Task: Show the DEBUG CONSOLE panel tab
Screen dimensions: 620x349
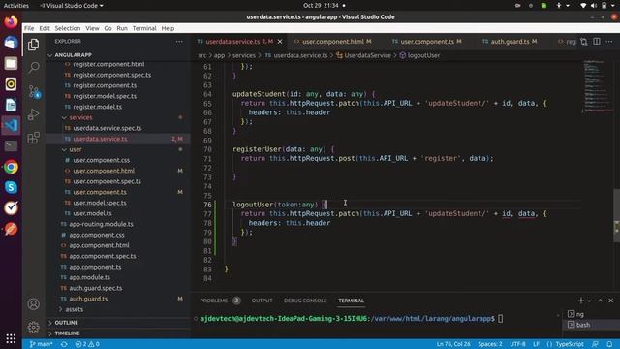Action: coord(305,301)
